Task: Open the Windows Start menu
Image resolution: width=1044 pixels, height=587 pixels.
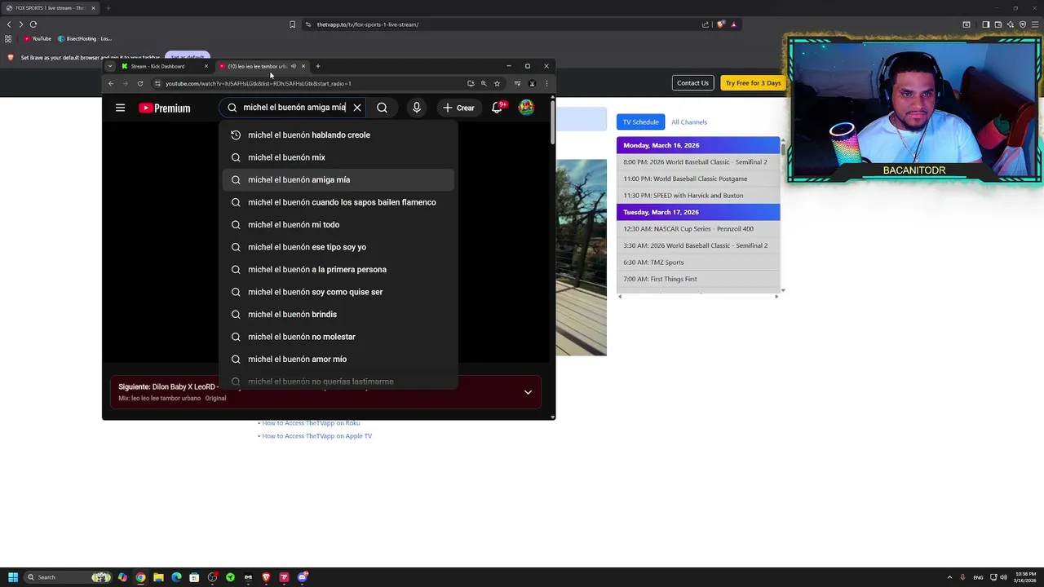Action: click(12, 577)
